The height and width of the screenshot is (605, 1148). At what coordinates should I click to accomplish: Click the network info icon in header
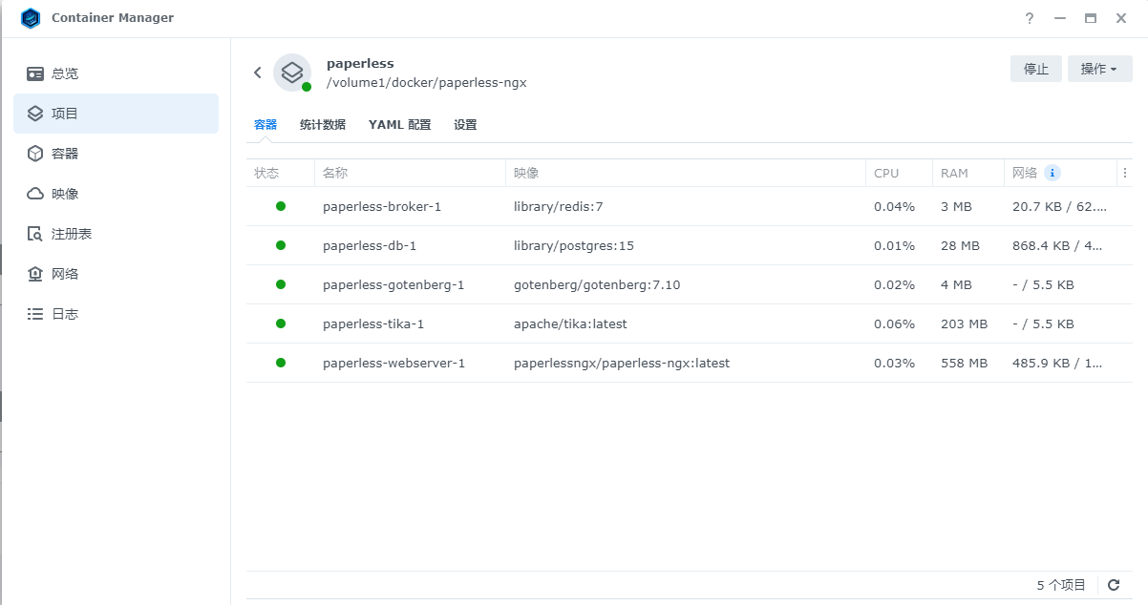1052,173
